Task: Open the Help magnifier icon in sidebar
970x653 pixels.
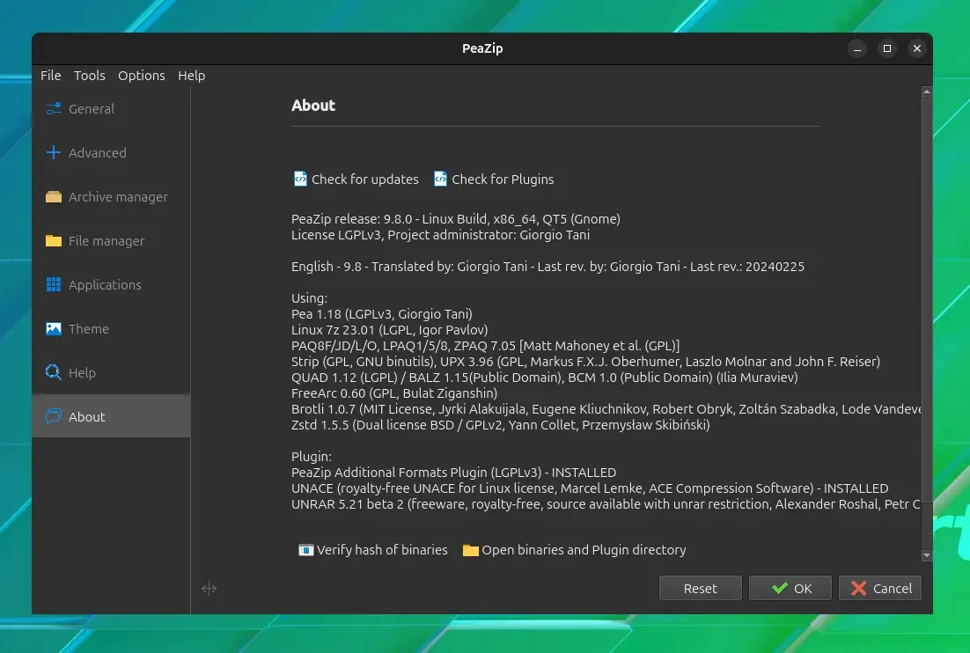Action: pos(54,372)
